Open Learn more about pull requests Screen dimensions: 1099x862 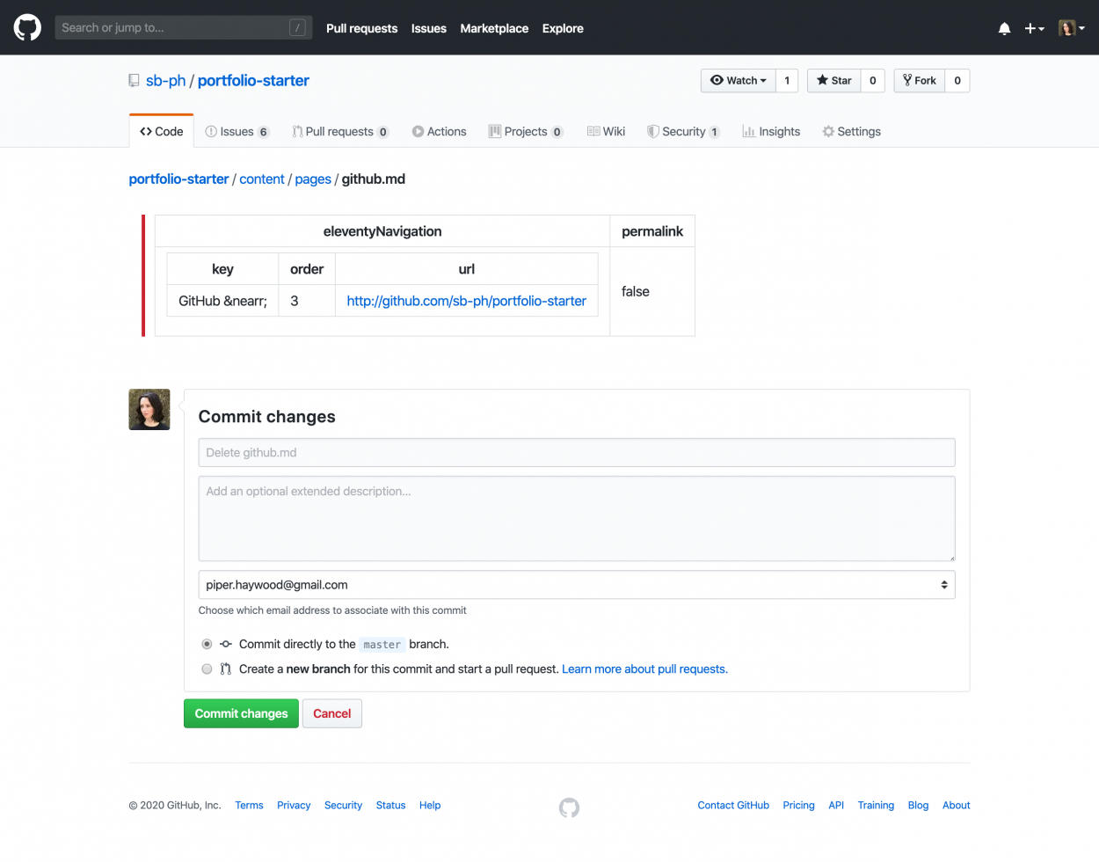tap(644, 668)
